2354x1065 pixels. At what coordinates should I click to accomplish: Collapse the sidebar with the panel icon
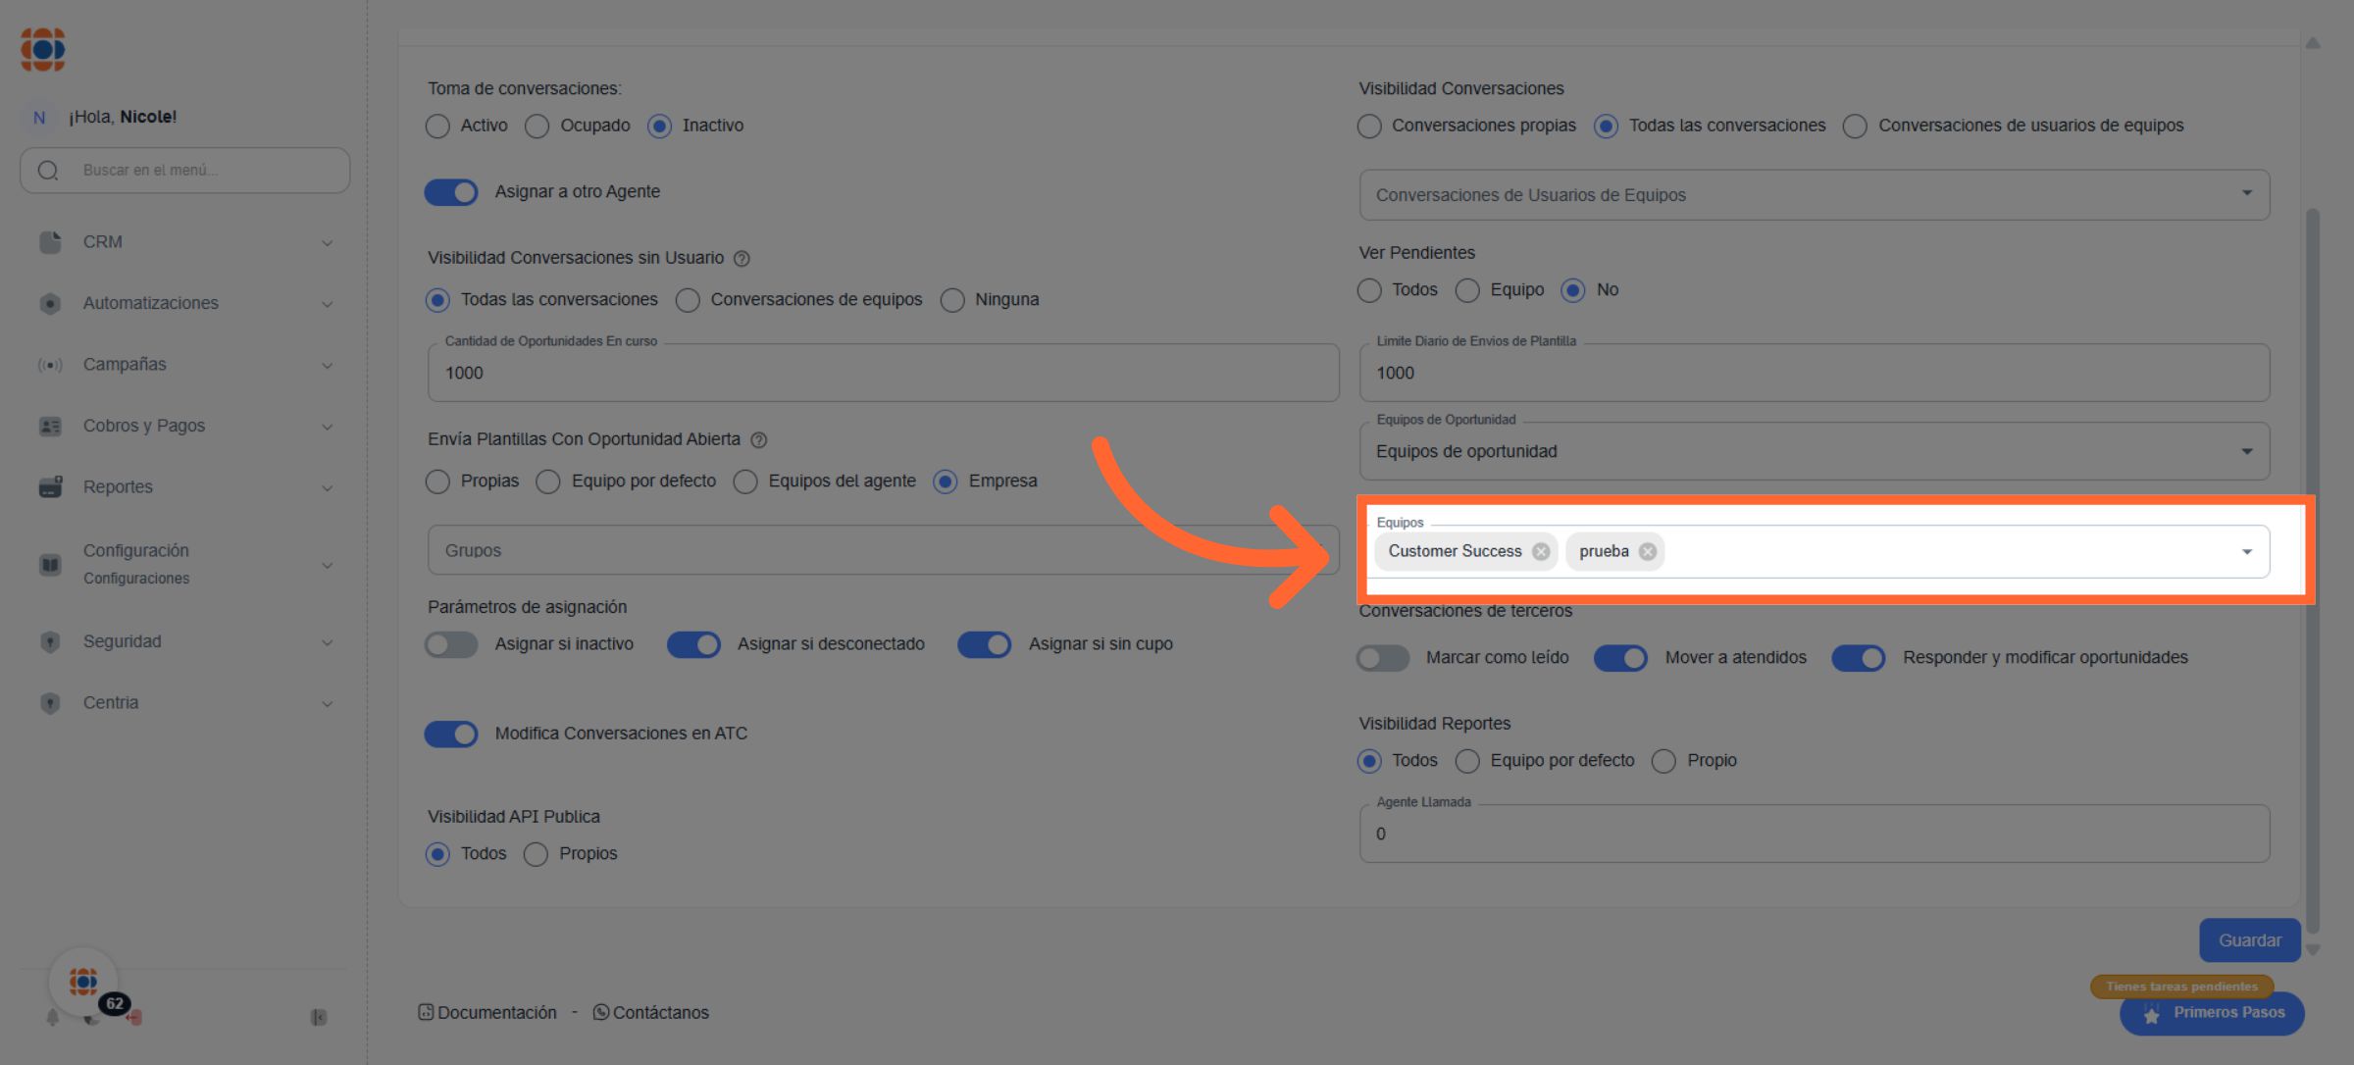(319, 1018)
